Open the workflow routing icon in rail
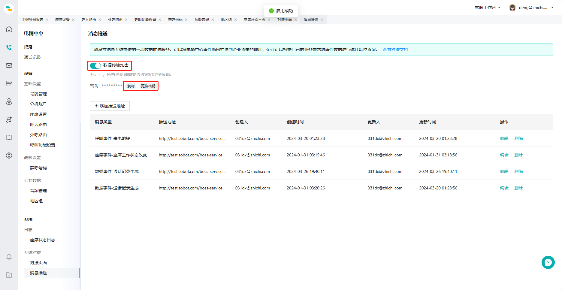 [9, 119]
